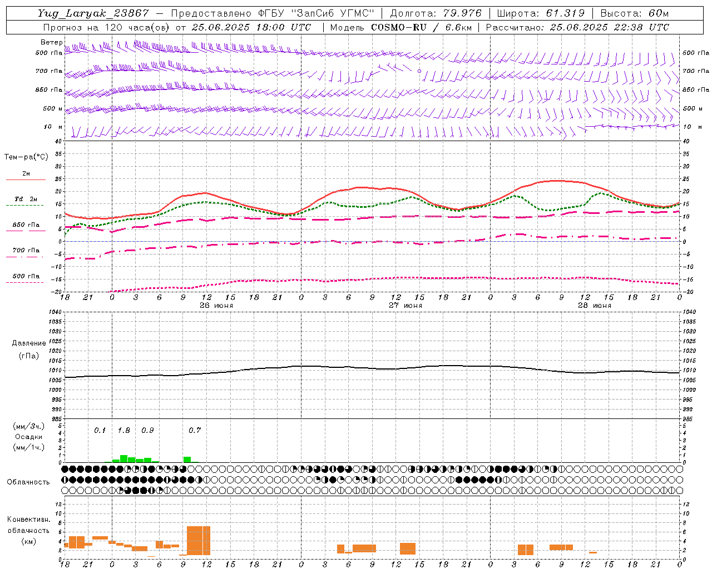This screenshot has height=569, width=712.
Task: Click the '(мм/1ч.)' precipitation unit label
Action: pos(29,447)
